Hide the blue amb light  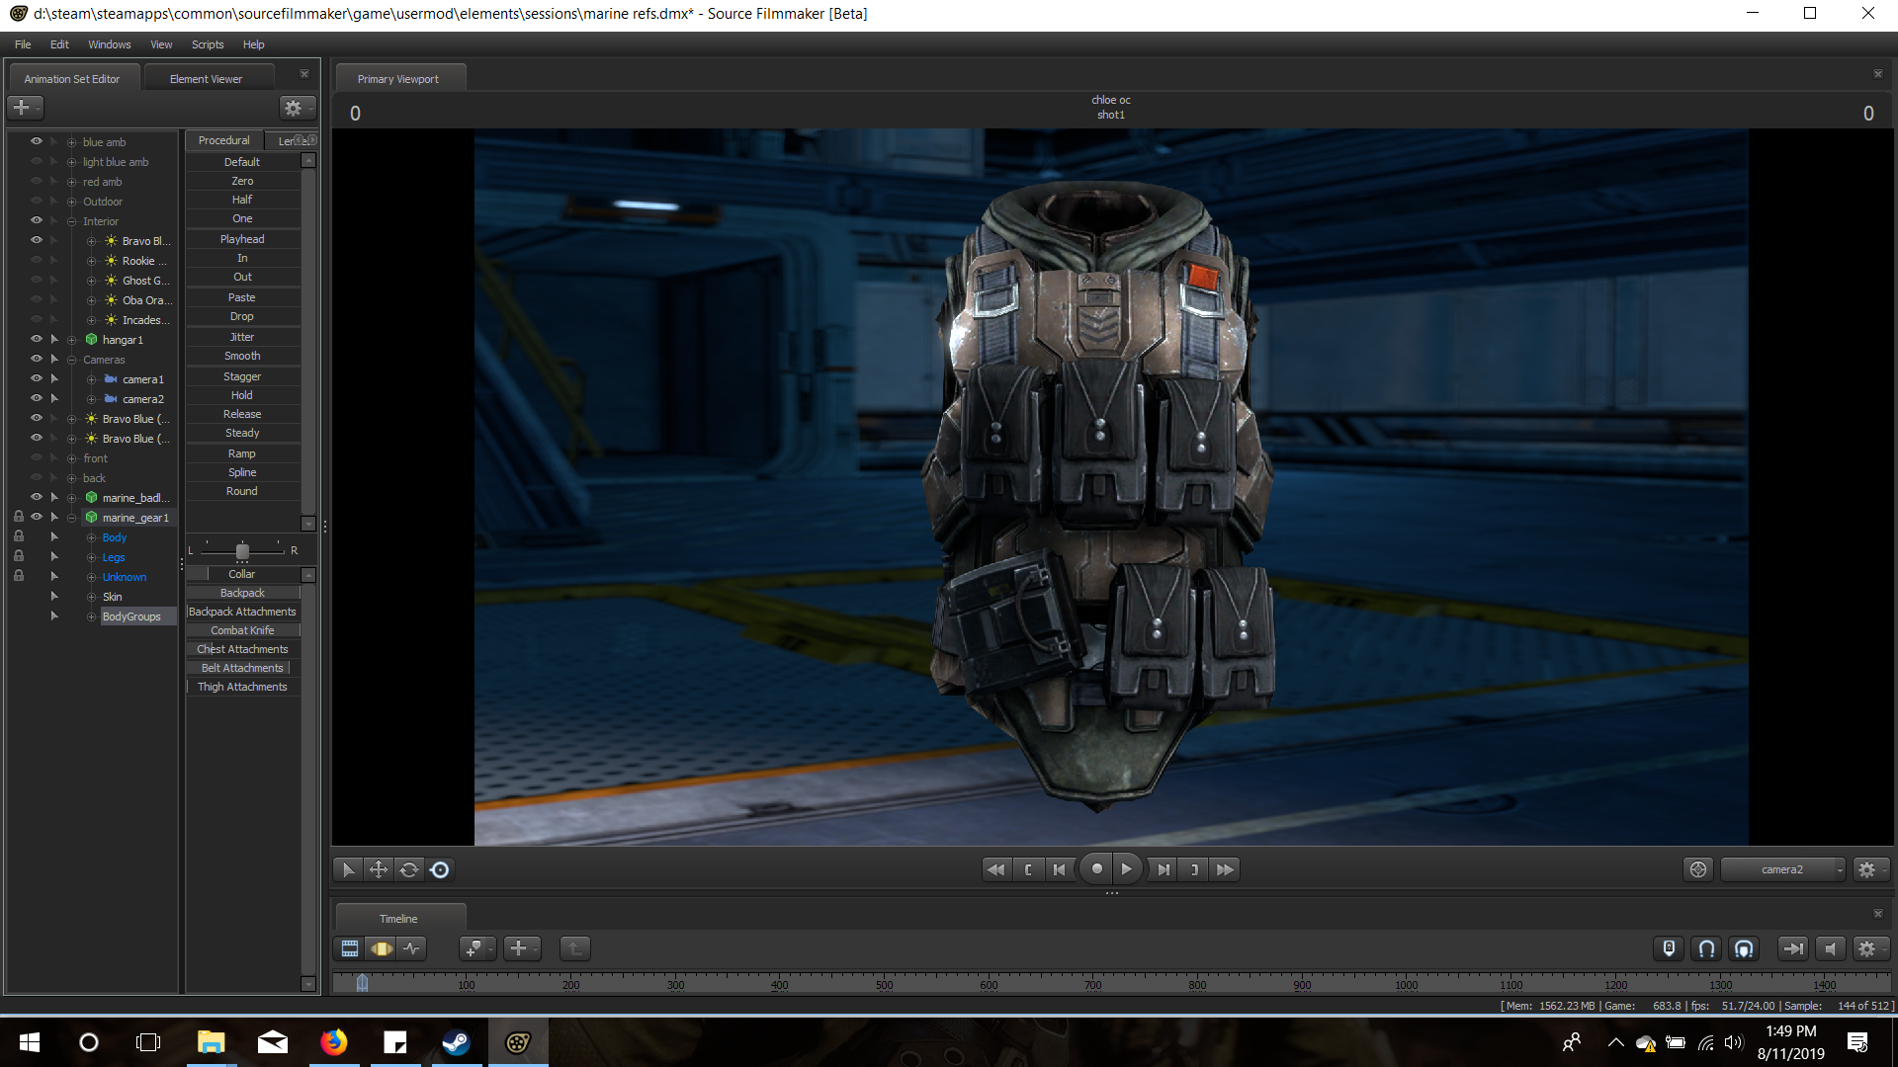[37, 141]
